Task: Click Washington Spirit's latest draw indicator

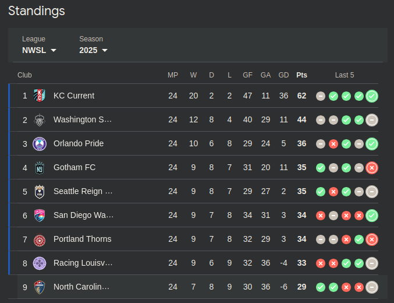Action: [372, 120]
